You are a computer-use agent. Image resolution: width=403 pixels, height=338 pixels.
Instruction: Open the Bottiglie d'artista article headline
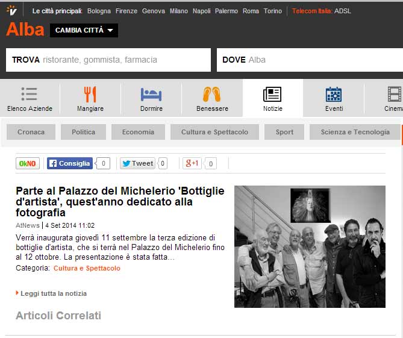click(120, 202)
